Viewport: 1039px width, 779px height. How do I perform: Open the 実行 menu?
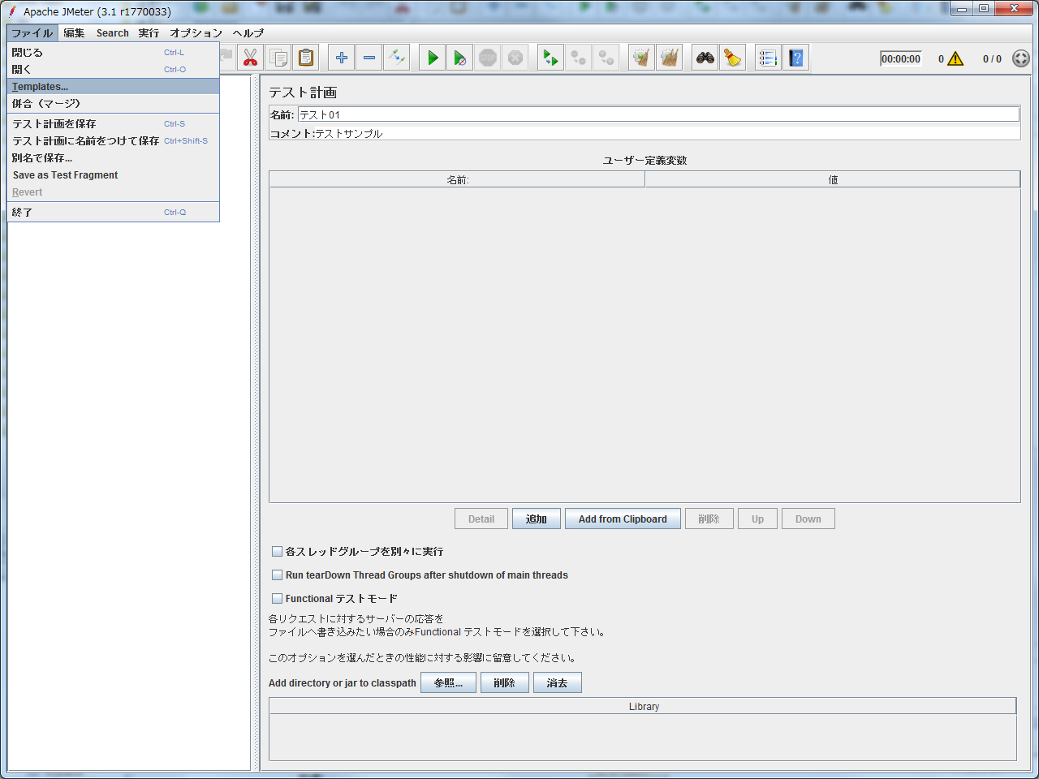tap(149, 33)
